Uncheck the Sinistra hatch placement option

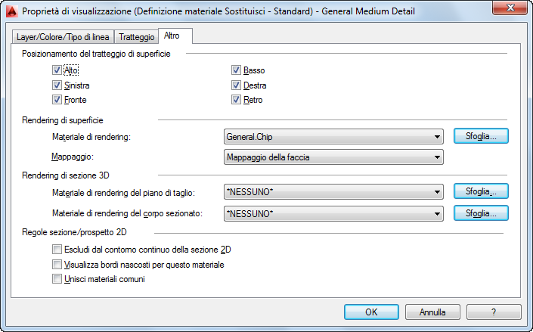57,85
